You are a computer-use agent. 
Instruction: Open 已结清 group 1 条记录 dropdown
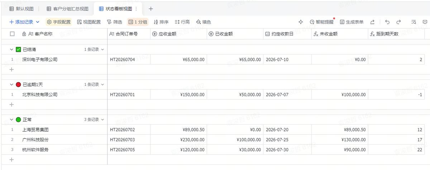coord(94,49)
